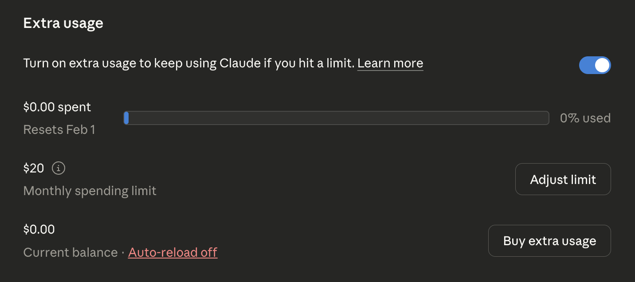Click the Auto-reload off link

tap(172, 252)
